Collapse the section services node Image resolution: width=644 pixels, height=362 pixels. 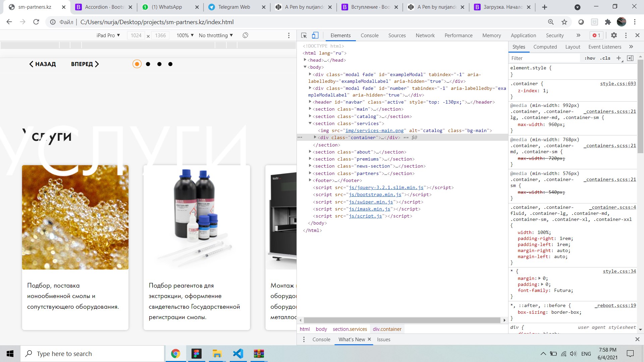310,123
